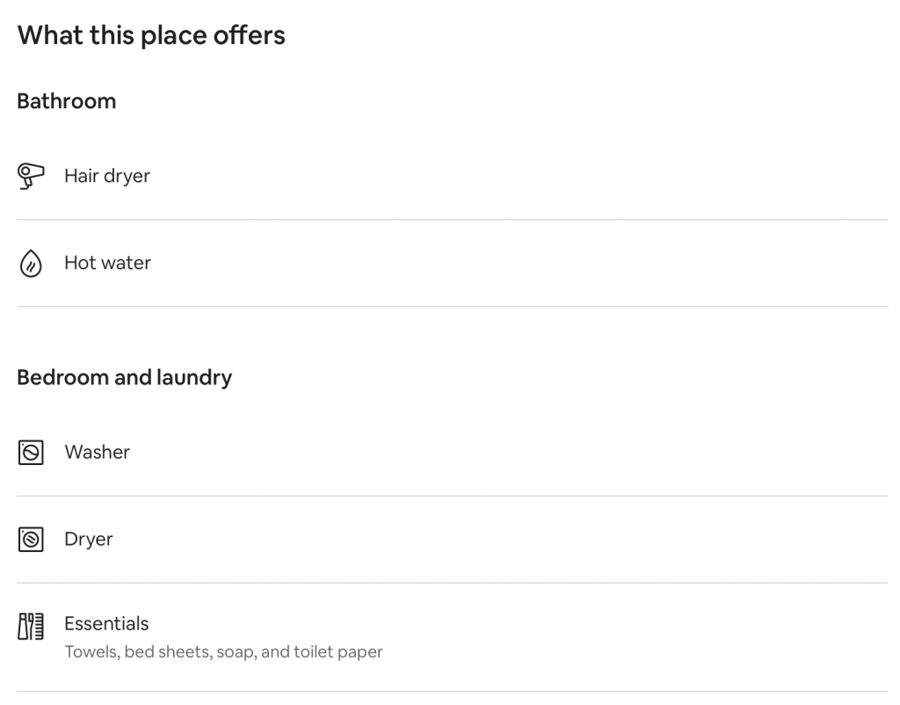Click the 'Bedroom and laundry' section heading
Image resolution: width=900 pixels, height=705 pixels.
125,377
